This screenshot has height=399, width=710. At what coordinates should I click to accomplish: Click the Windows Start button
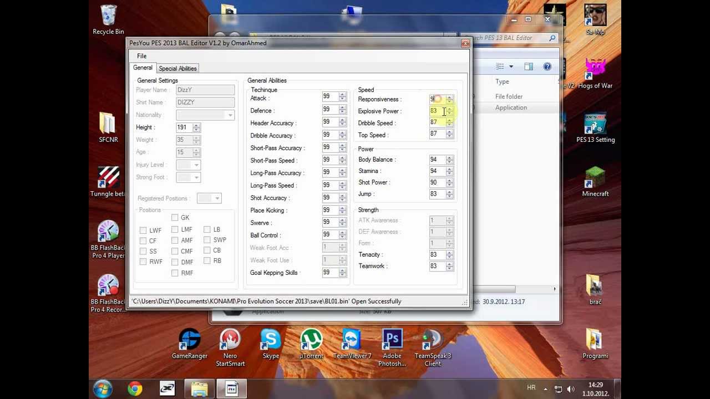103,389
